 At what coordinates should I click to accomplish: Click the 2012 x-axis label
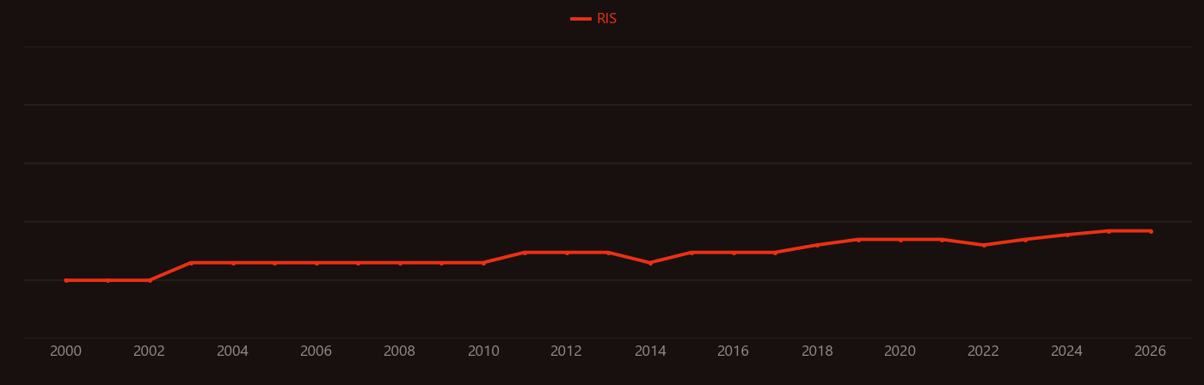(567, 351)
